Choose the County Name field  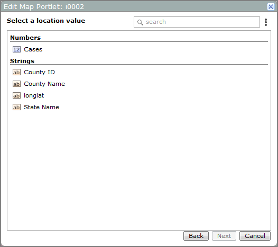coord(44,84)
